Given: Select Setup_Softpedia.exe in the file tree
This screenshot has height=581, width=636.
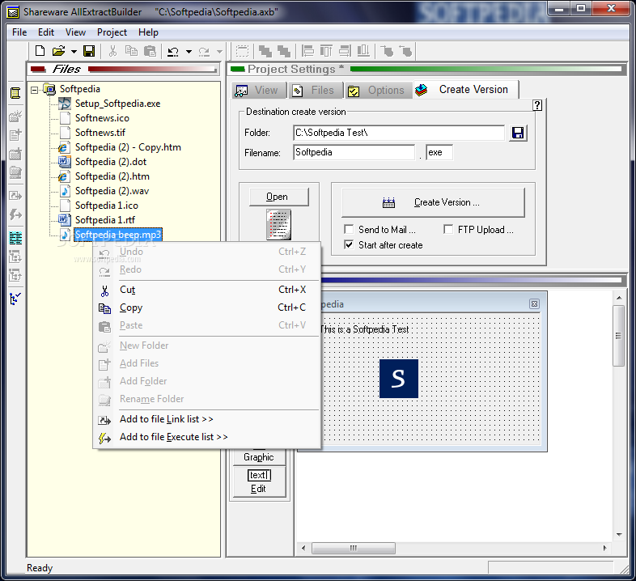Looking at the screenshot, I should click(117, 104).
